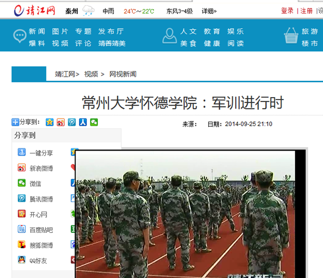323x278 pixels.
Task: Open the 旅游 navigation menu item
Action: (x=310, y=31)
